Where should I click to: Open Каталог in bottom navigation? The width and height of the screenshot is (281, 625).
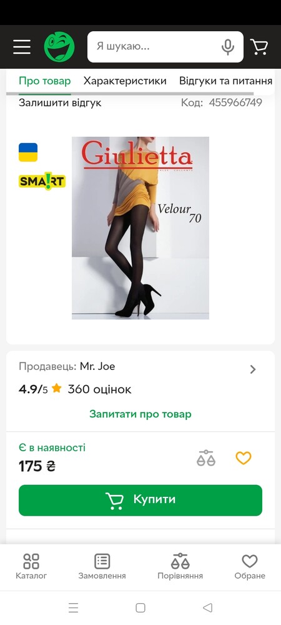pos(31,566)
